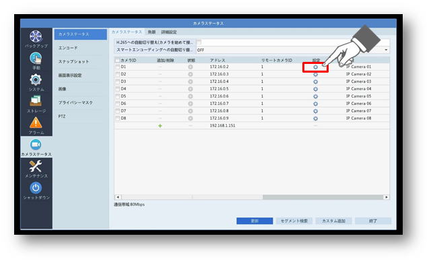The image size is (431, 263).
Task: Open settings gear for camera D7
Action: [x=316, y=111]
